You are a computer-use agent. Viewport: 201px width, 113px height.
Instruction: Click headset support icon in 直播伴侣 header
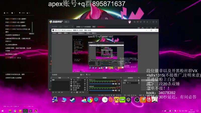point(134,22)
